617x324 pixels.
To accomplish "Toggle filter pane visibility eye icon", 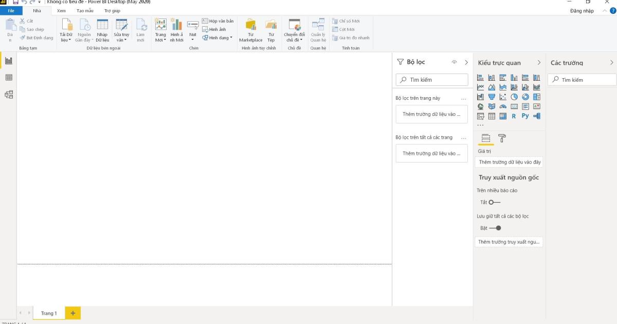I will point(454,62).
